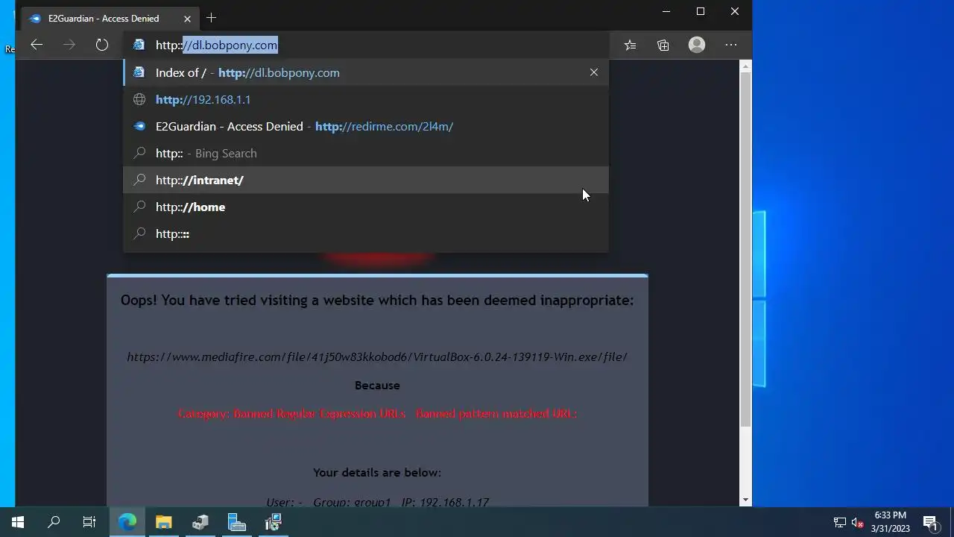This screenshot has height=537, width=954.
Task: Click the red Banned Regular Expression URLs text
Action: (x=377, y=413)
